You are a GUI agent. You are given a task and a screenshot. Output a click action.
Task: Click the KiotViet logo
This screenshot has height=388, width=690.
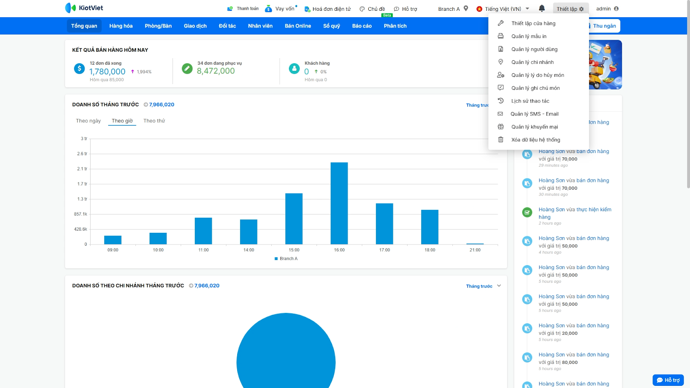point(84,8)
